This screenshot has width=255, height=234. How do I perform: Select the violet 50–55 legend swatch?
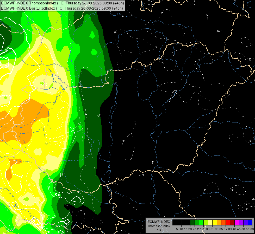pyautogui.click(x=246, y=222)
